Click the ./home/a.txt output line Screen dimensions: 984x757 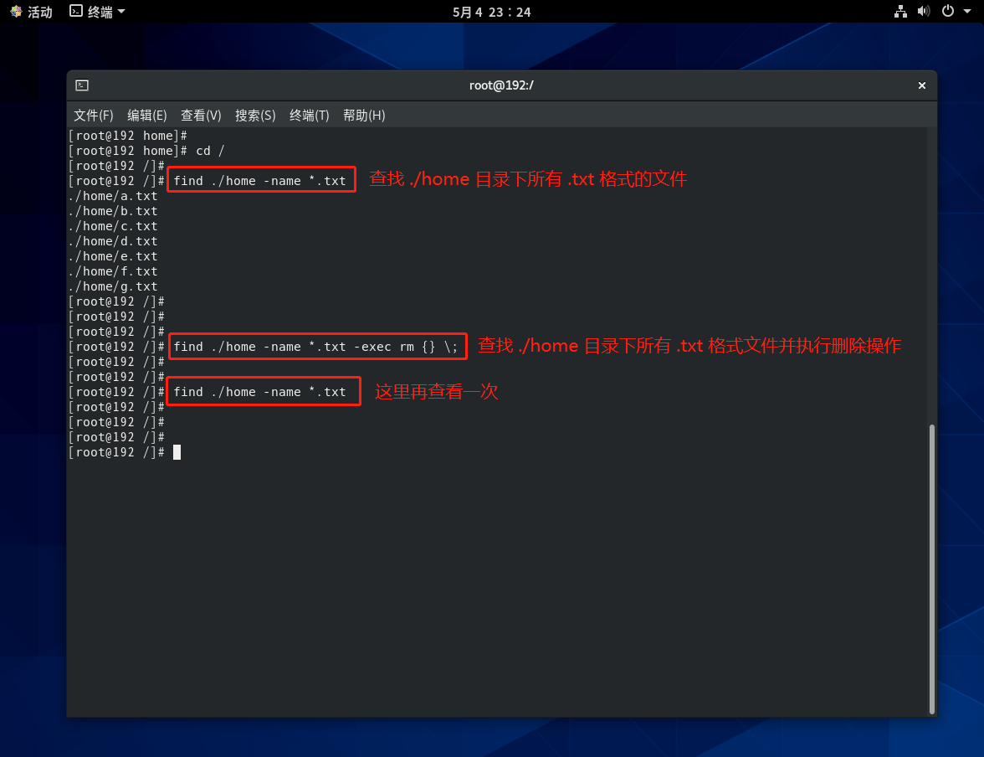point(113,196)
